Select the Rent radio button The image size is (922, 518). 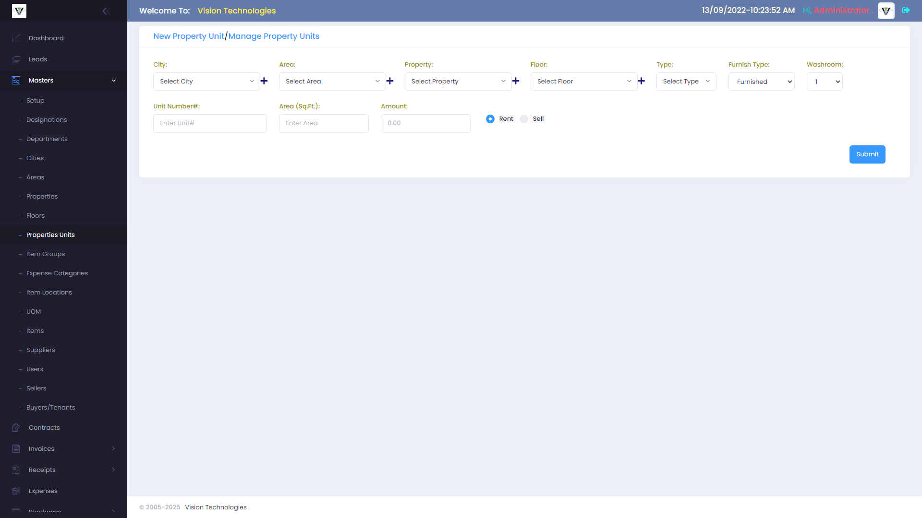click(x=490, y=118)
